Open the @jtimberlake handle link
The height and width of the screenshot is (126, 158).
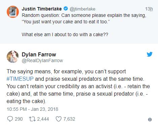click(83, 9)
